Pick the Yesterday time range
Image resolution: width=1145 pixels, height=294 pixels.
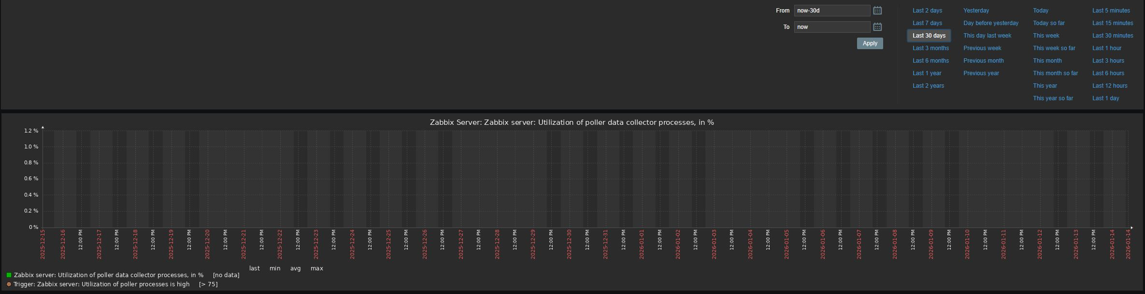(x=976, y=11)
